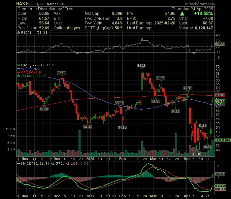Click the Last Earnings 2025-02-20 value
The height and width of the screenshot is (199, 231).
(165, 23)
